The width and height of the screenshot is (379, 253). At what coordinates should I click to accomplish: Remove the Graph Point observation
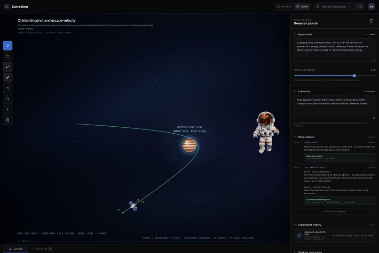(372, 142)
